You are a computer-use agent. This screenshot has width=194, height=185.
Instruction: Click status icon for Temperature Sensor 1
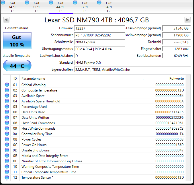(7, 177)
